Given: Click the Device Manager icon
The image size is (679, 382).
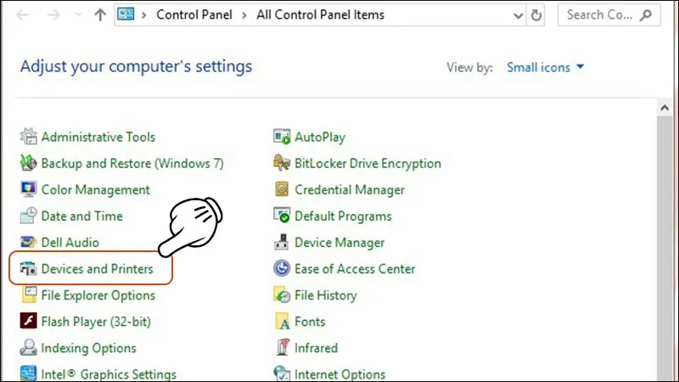Looking at the screenshot, I should pyautogui.click(x=282, y=243).
